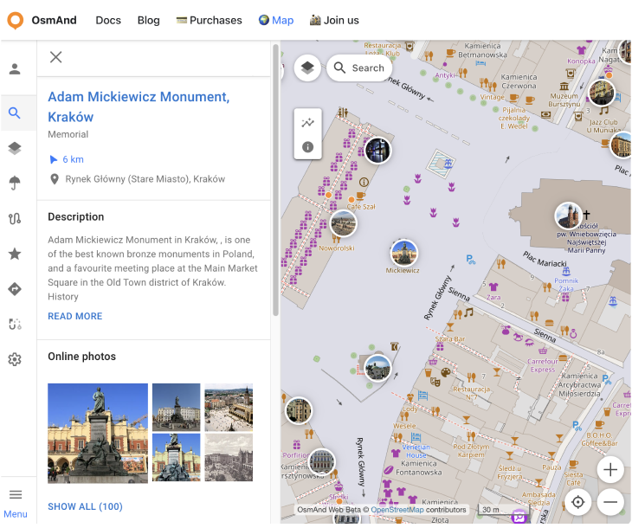Click the my location button
This screenshot has width=632, height=528.
(577, 501)
